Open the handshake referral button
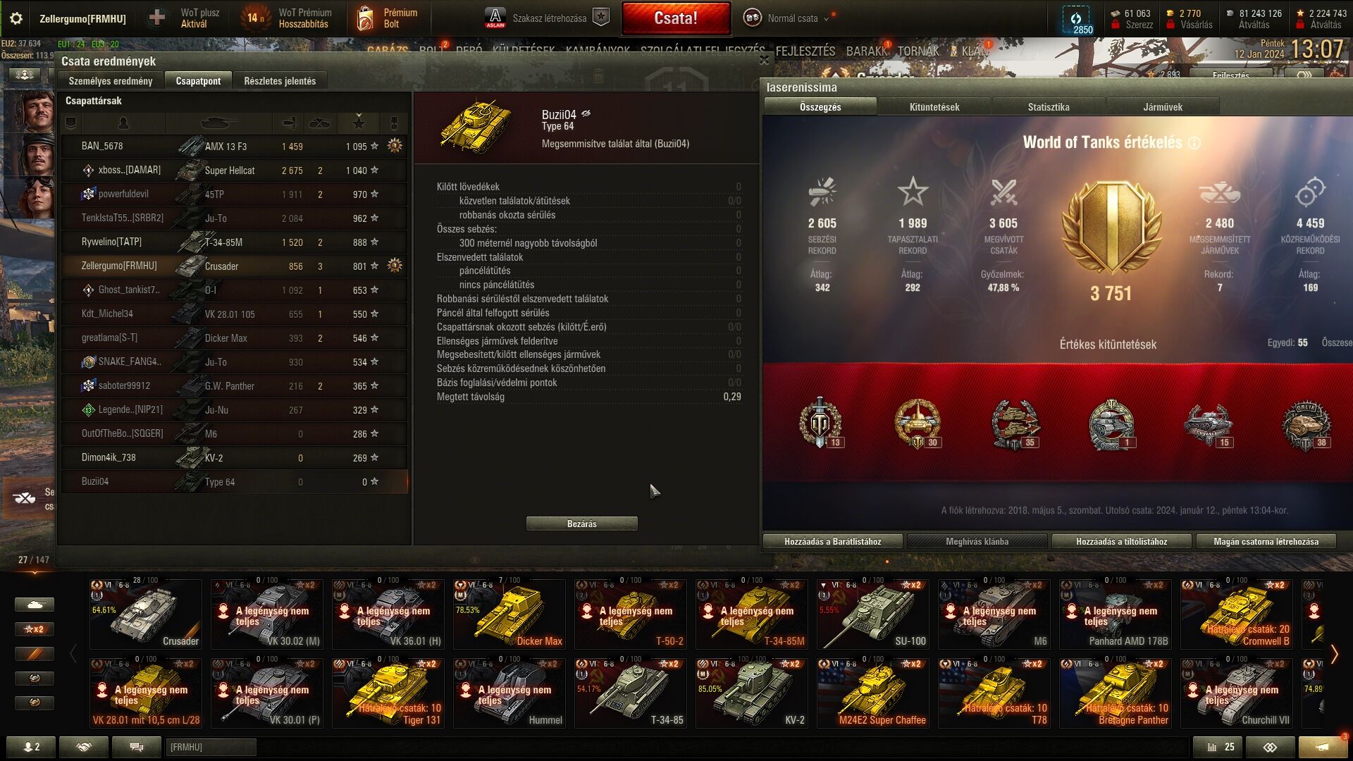Screen dimensions: 1353x761 click(84, 747)
